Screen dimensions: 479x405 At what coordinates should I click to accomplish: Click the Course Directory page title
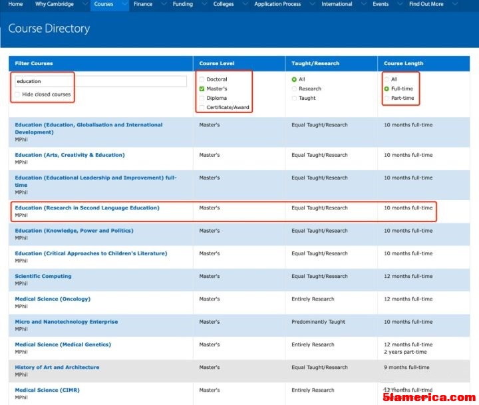[49, 29]
